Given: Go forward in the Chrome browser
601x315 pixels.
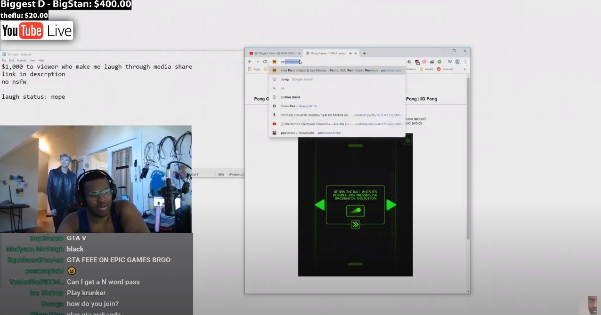Looking at the screenshot, I should [257, 62].
